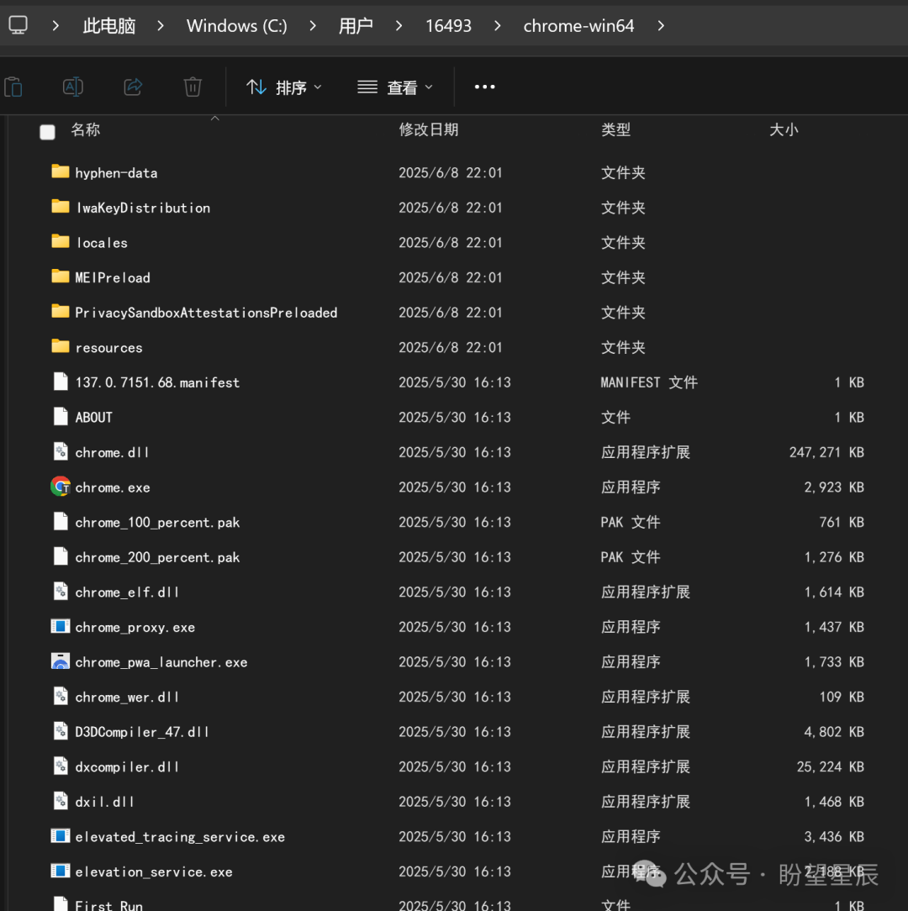Viewport: 908px width, 911px height.
Task: Sort by 名称 column header
Action: (86, 129)
